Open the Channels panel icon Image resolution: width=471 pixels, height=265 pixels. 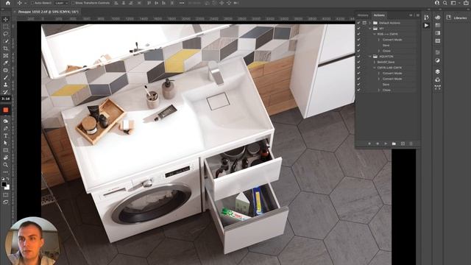pyautogui.click(x=438, y=79)
